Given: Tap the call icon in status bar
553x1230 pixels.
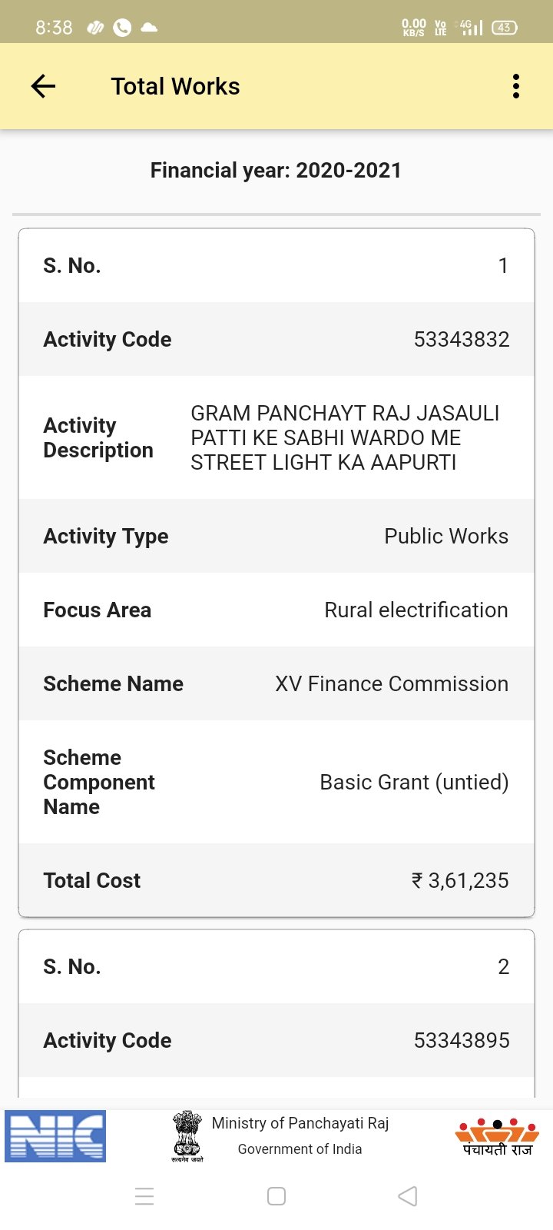Looking at the screenshot, I should click(x=122, y=28).
